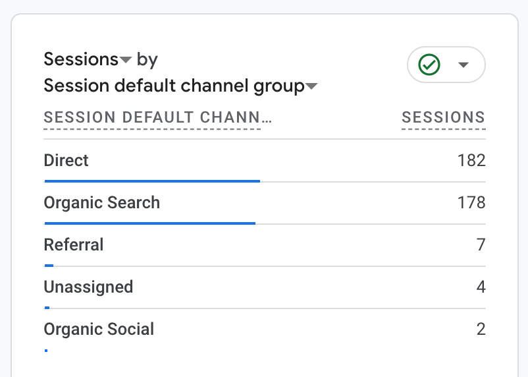
Task: Click the Direct sessions value 182
Action: click(471, 160)
